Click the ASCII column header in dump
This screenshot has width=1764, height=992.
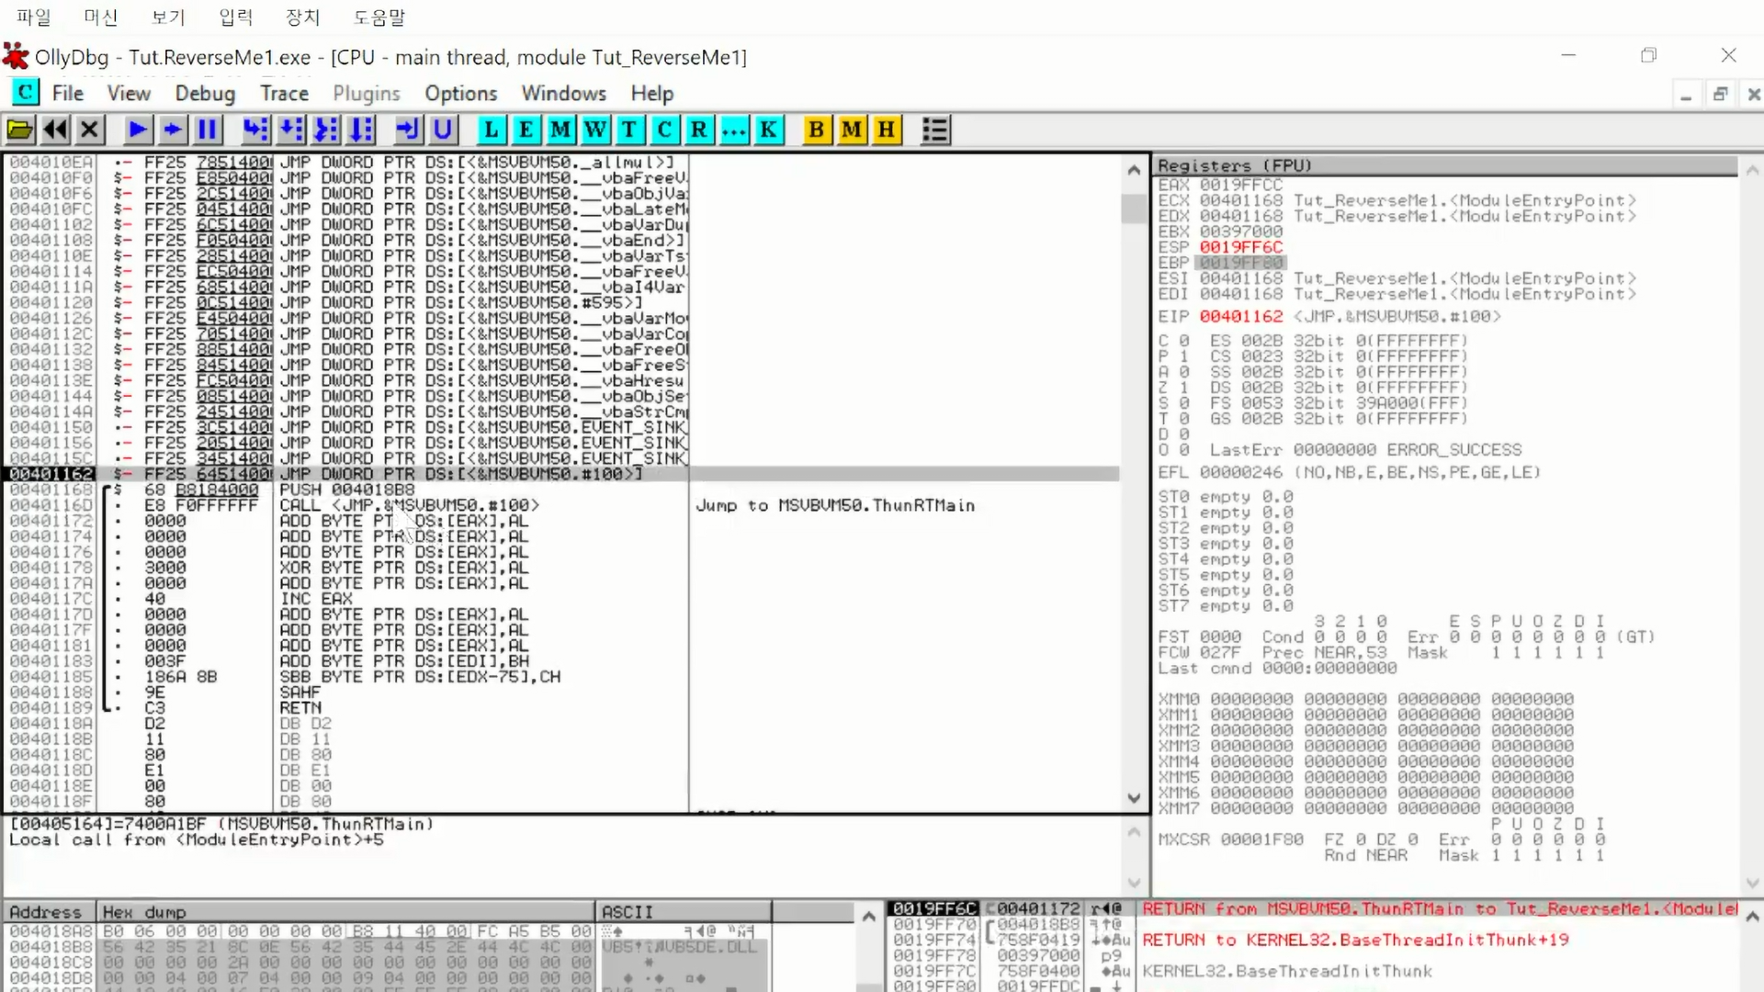click(684, 912)
